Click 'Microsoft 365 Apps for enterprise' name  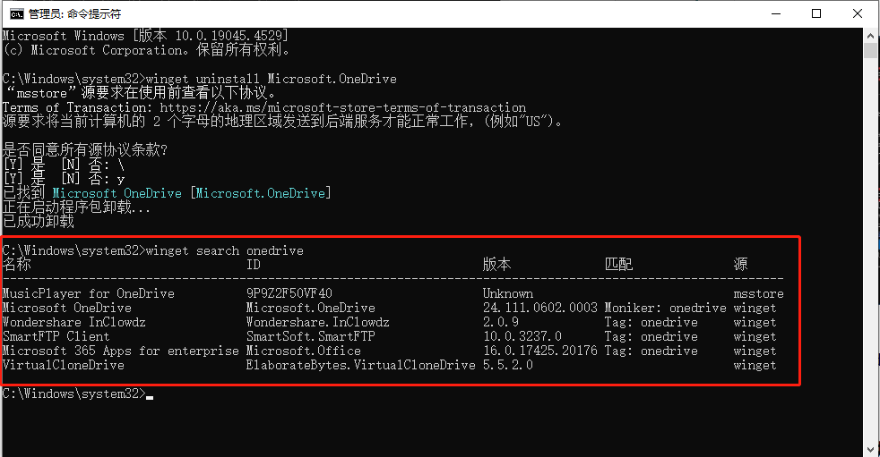pos(121,351)
